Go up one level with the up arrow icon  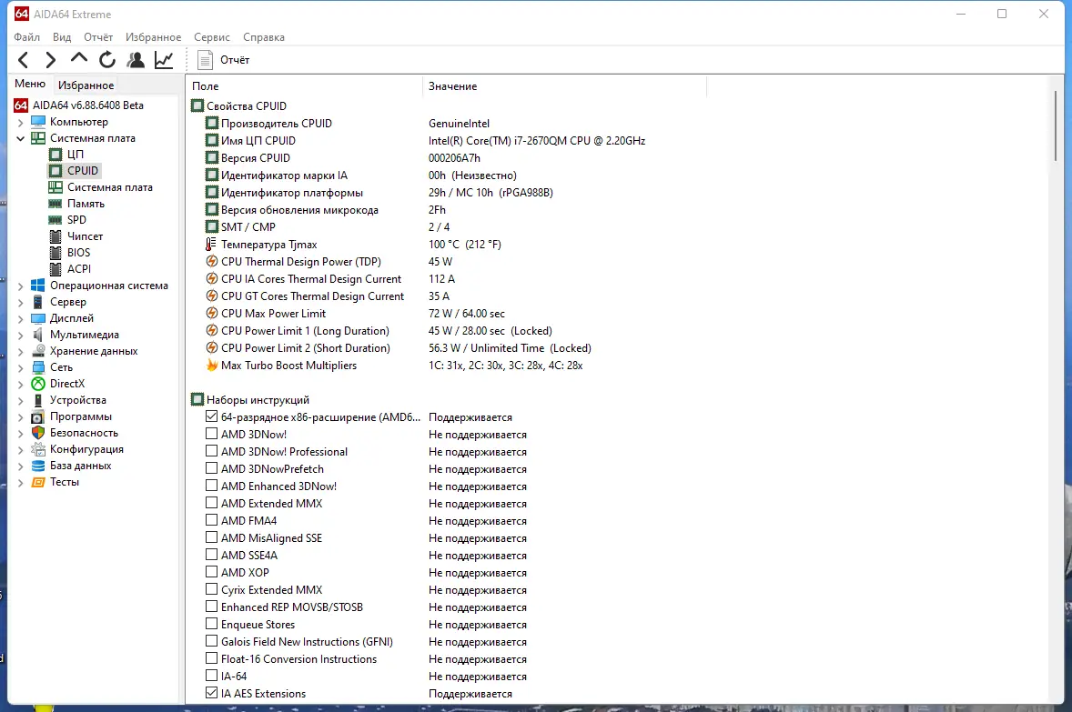[x=78, y=59]
